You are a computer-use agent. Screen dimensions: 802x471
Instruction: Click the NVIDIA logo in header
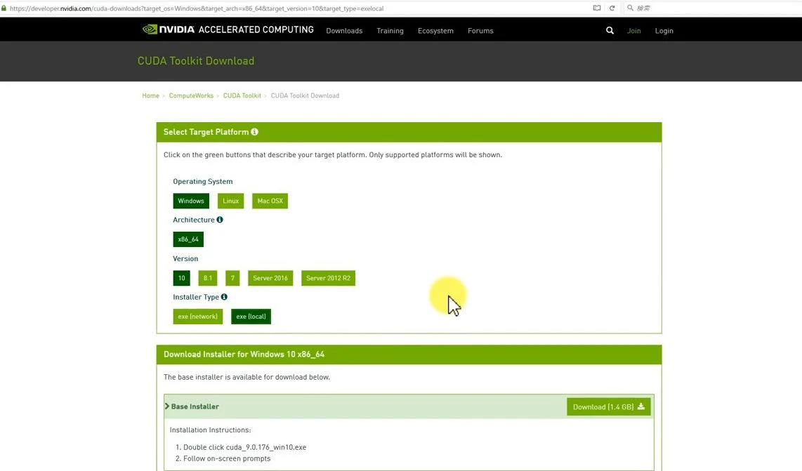169,29
